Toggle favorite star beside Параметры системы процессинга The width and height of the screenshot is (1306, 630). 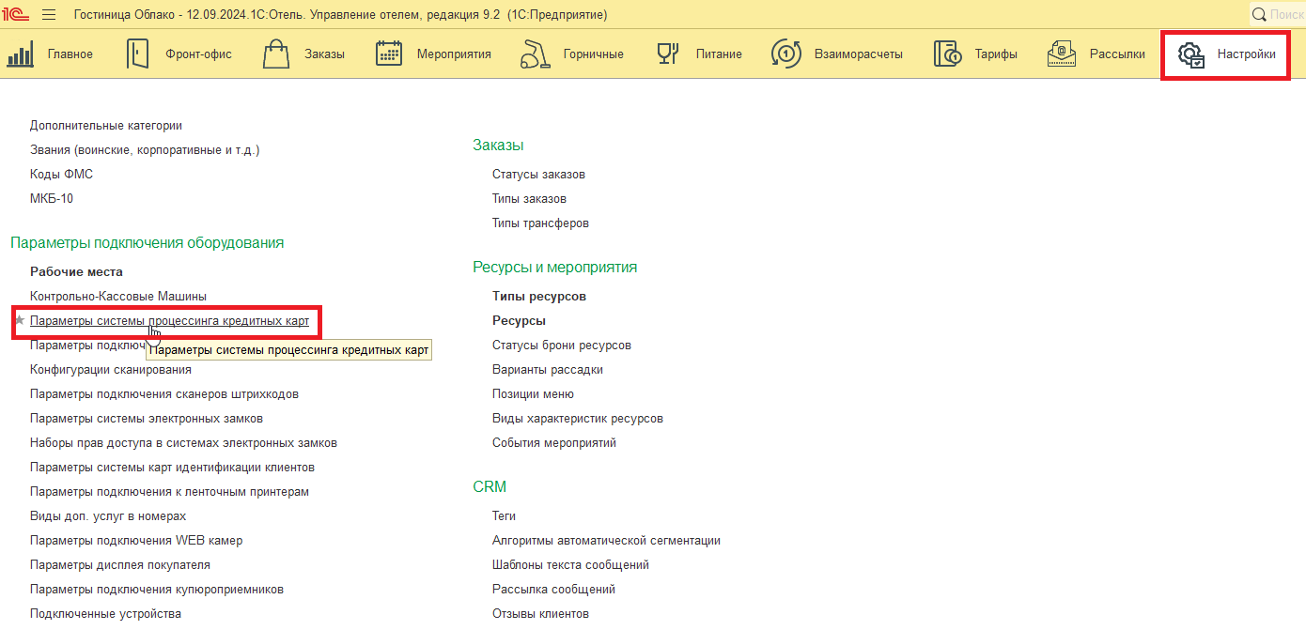click(19, 320)
